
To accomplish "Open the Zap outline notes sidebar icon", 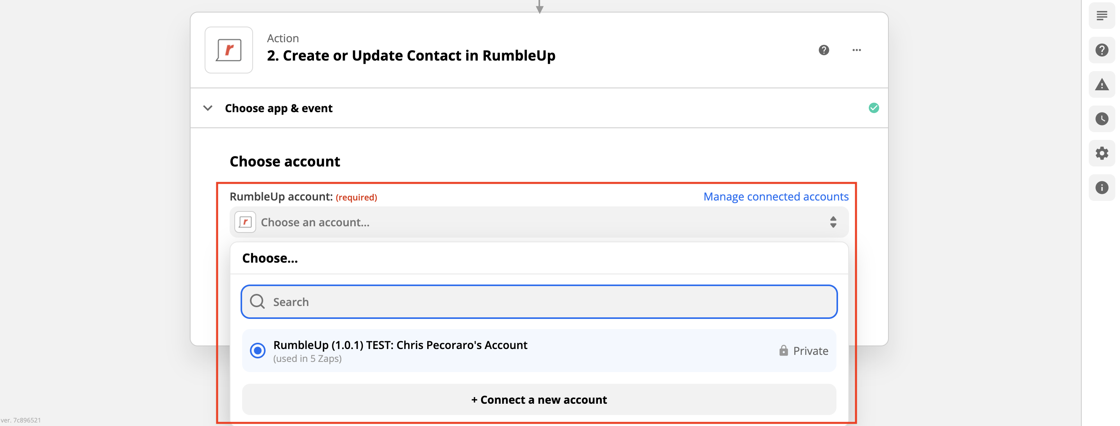I will click(1102, 16).
